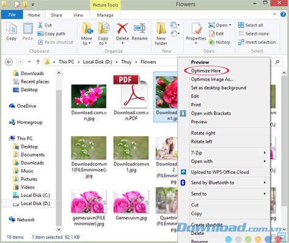Collapse the ribbon with the chevron
289x243 pixels.
(274, 14)
